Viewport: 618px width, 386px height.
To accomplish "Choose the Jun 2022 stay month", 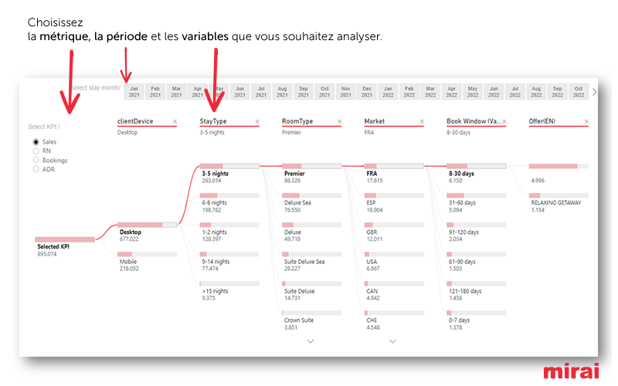I will 494,92.
